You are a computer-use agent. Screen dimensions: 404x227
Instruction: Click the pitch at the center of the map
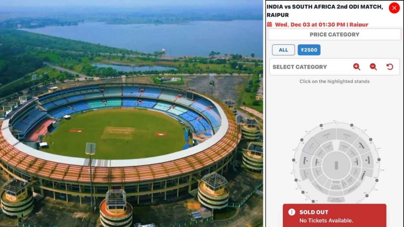(337, 165)
